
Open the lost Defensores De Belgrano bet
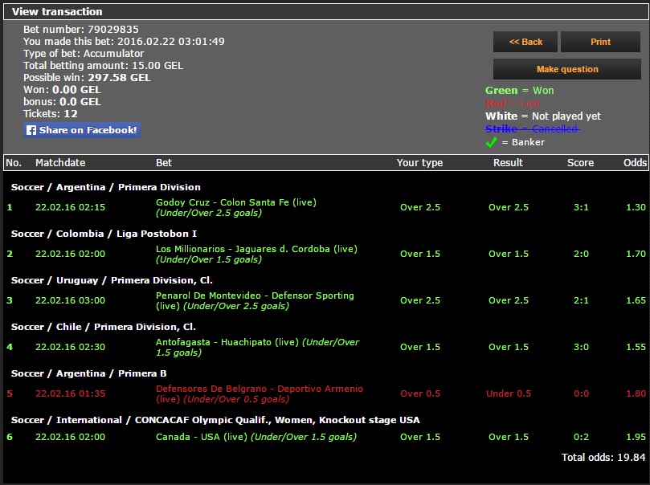(x=259, y=389)
